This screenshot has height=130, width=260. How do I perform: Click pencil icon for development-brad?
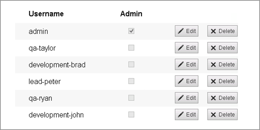pos(181,64)
